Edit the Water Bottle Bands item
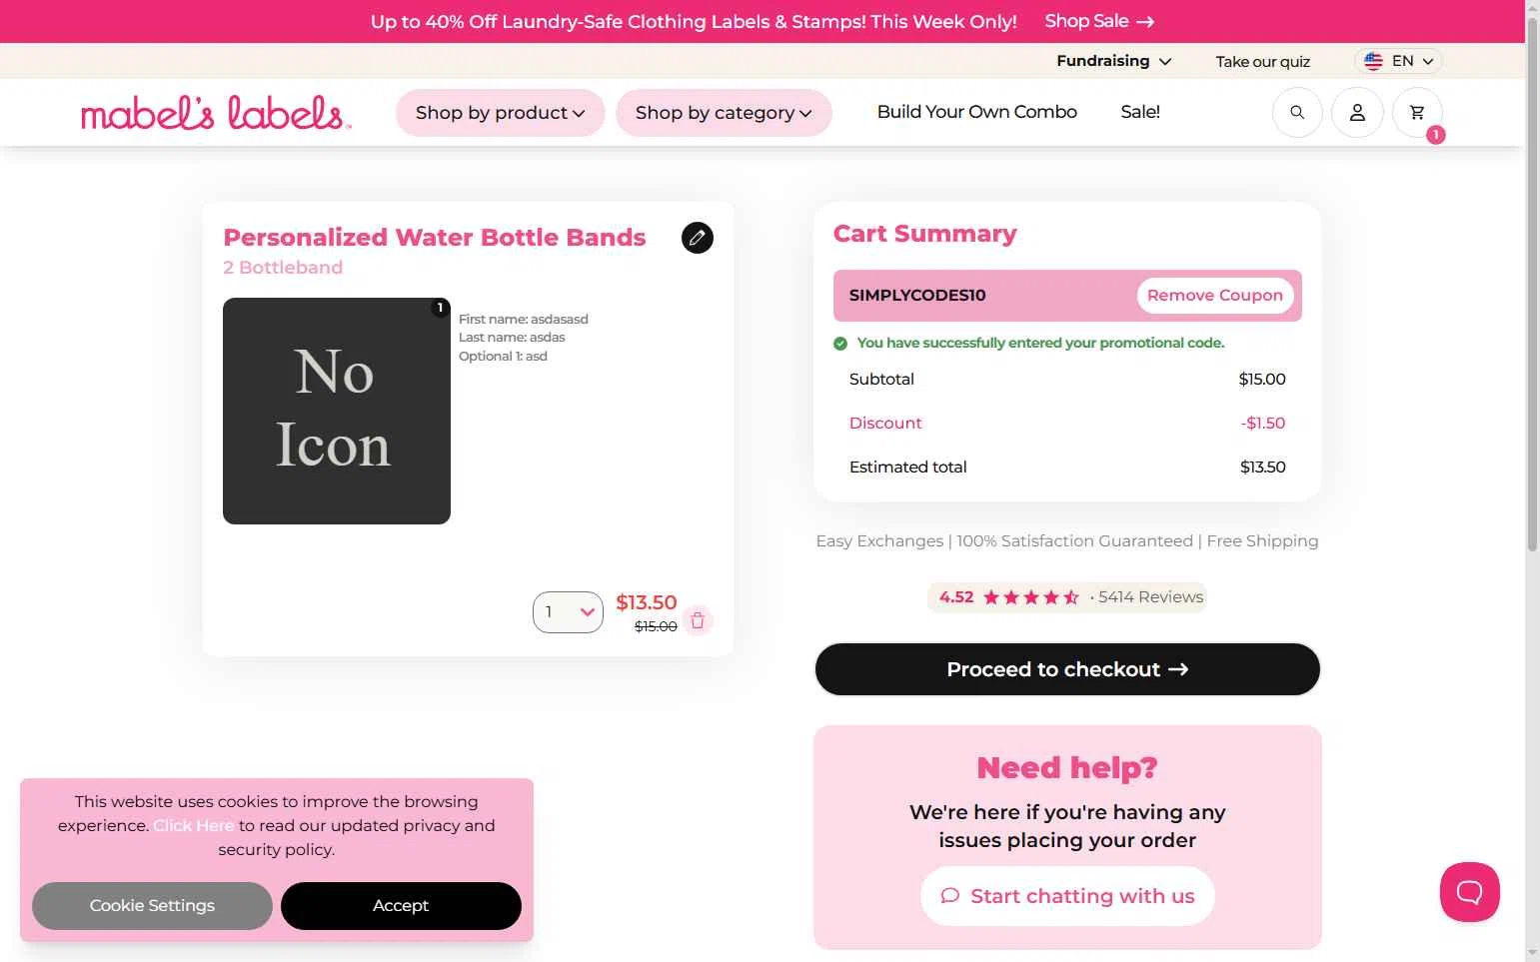Image resolution: width=1540 pixels, height=962 pixels. pyautogui.click(x=698, y=238)
